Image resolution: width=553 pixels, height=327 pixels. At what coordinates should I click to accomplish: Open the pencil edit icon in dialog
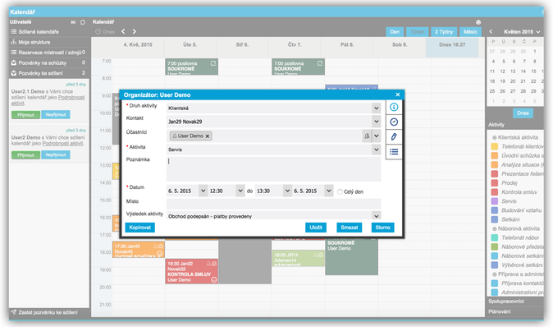tap(394, 136)
